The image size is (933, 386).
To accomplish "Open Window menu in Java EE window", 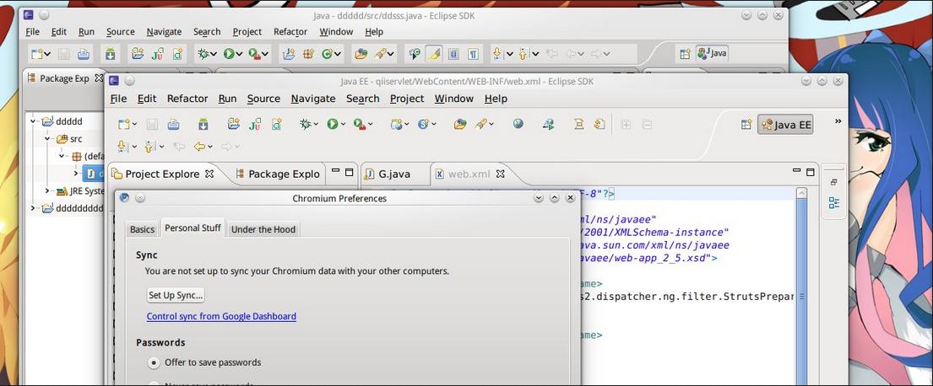I will pyautogui.click(x=454, y=99).
